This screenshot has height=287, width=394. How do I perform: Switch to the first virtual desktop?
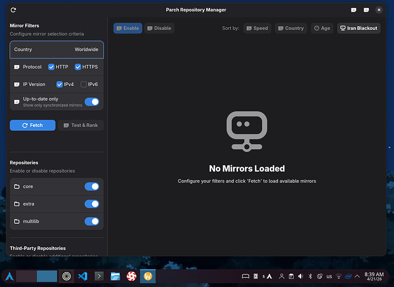tap(26, 276)
